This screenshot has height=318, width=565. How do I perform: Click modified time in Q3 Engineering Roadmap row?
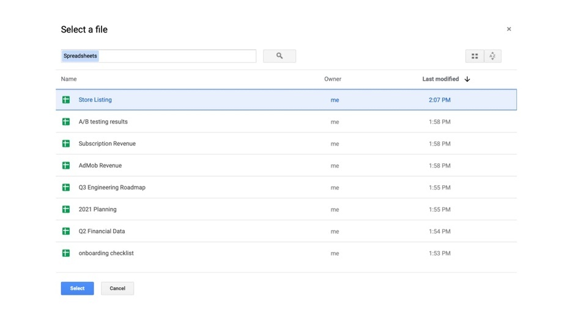(x=440, y=188)
